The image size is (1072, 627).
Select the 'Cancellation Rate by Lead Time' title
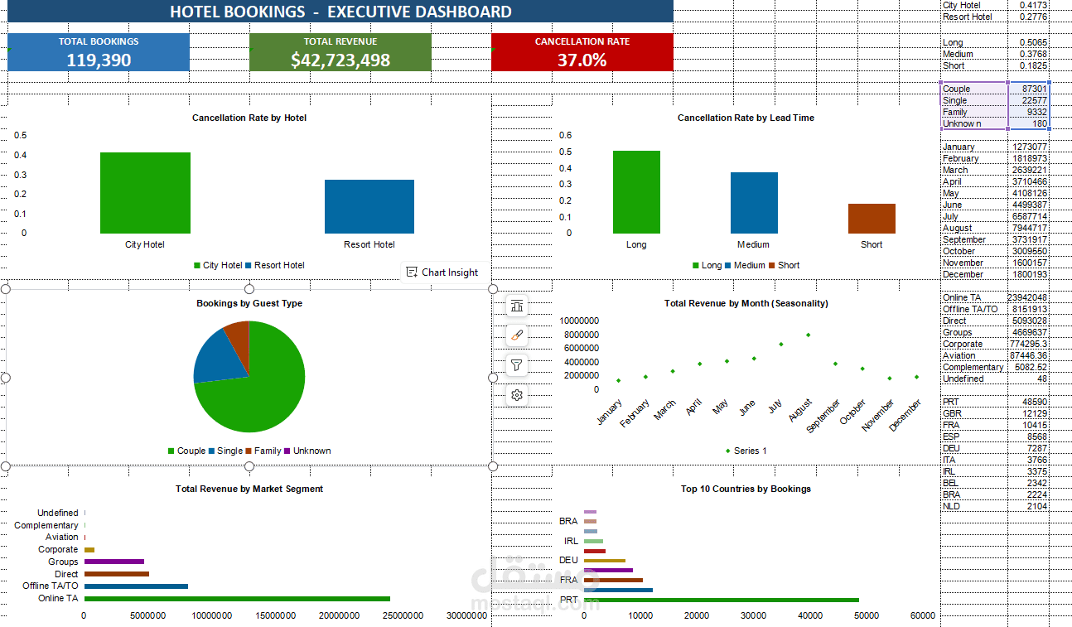[x=746, y=118]
